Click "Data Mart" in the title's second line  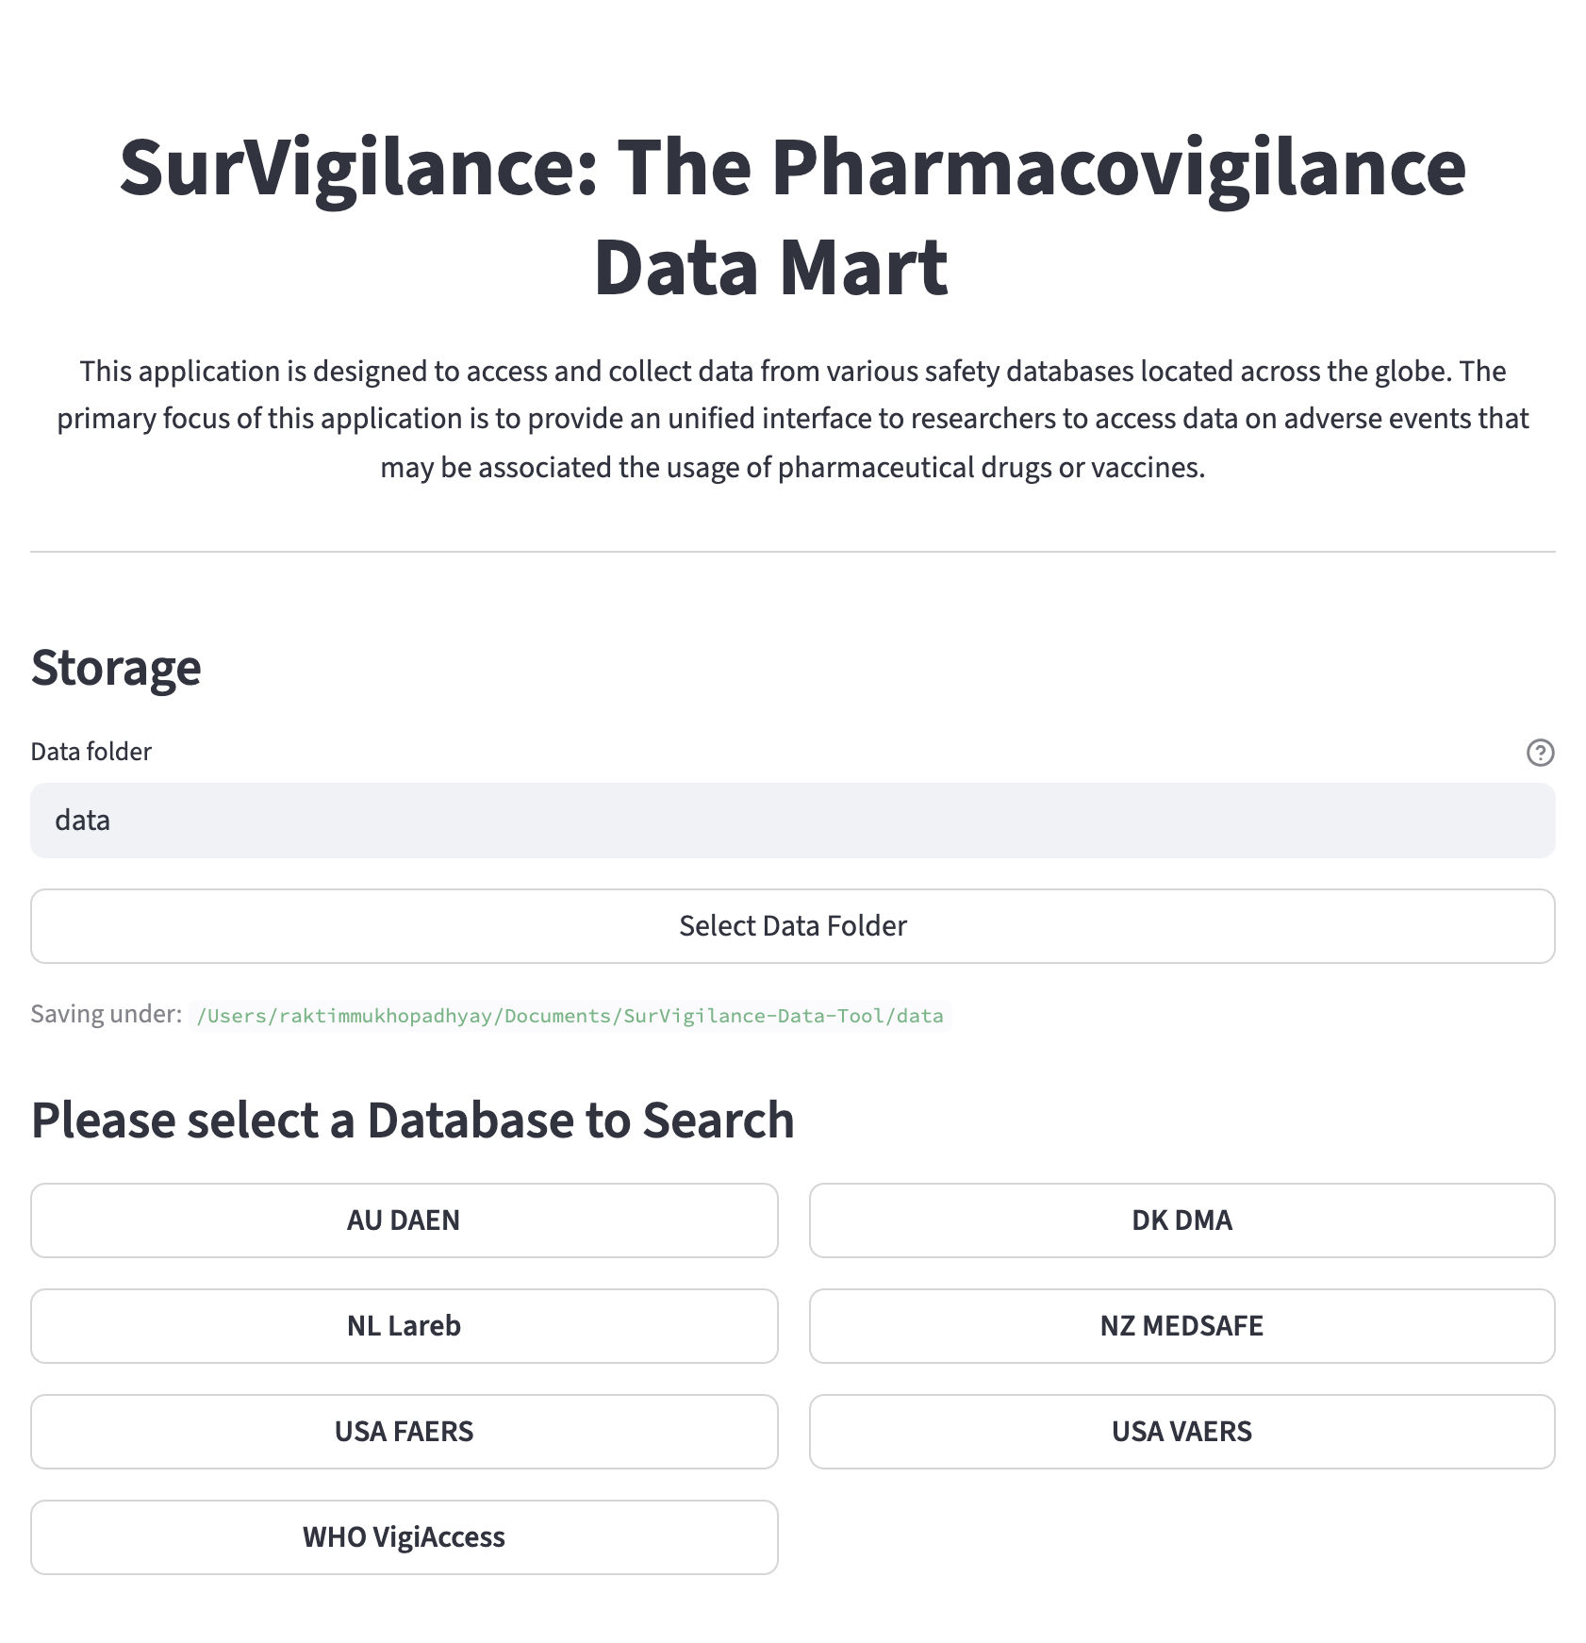(x=770, y=268)
